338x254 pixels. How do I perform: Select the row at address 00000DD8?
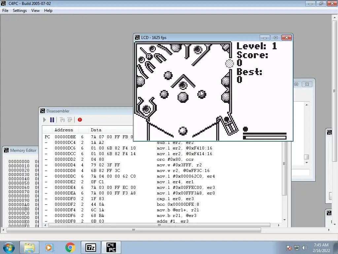coord(162,171)
